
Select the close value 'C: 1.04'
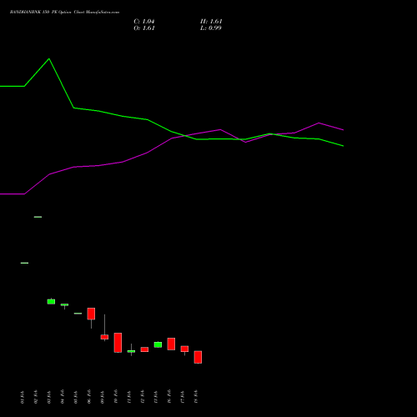point(144,22)
